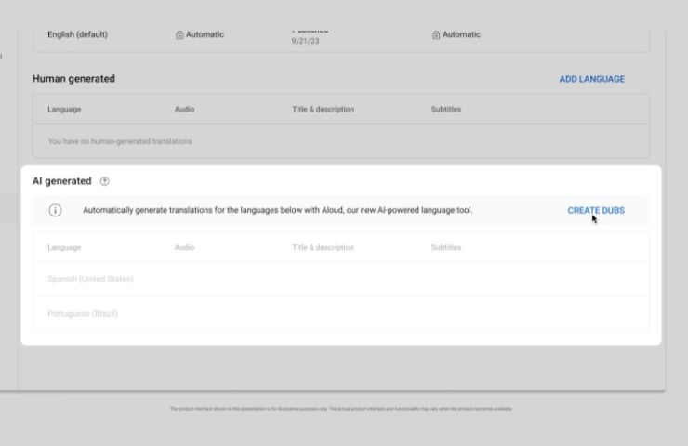The image size is (688, 446).
Task: Click the Audio header in Human generated table
Action: 184,110
